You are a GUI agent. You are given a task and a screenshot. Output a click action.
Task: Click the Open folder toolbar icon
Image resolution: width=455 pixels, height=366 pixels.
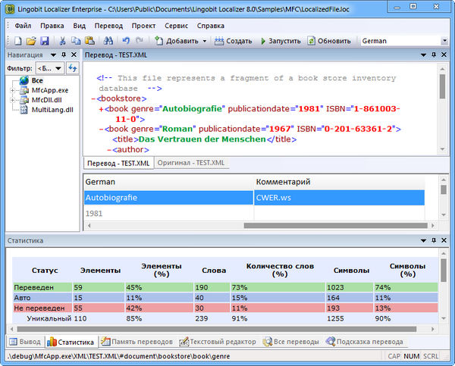[x=30, y=41]
